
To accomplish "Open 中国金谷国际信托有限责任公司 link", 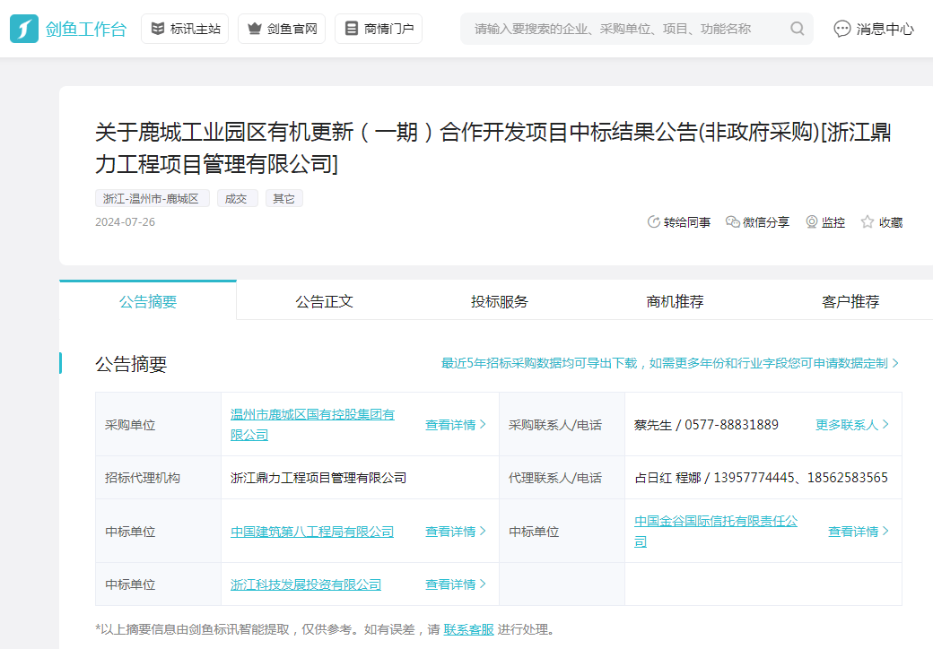I will (x=716, y=532).
